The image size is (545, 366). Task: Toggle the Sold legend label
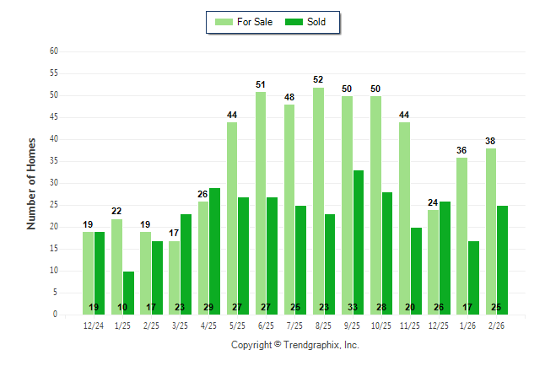(x=316, y=22)
